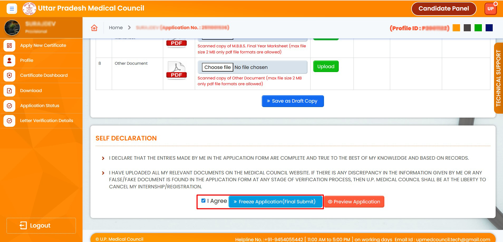The image size is (503, 242).
Task: Open the Technical Support side tab
Action: point(498,78)
